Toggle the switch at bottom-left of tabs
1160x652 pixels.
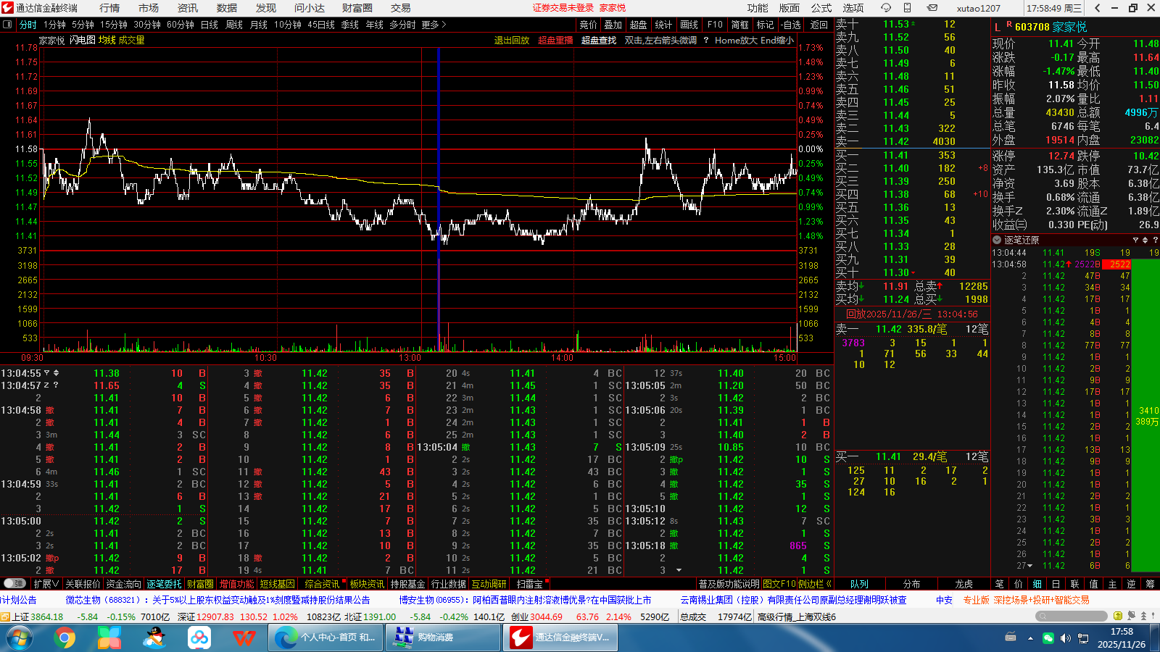[x=14, y=583]
